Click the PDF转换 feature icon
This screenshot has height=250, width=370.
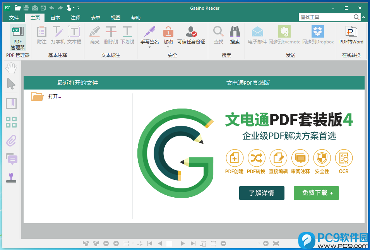(x=256, y=158)
